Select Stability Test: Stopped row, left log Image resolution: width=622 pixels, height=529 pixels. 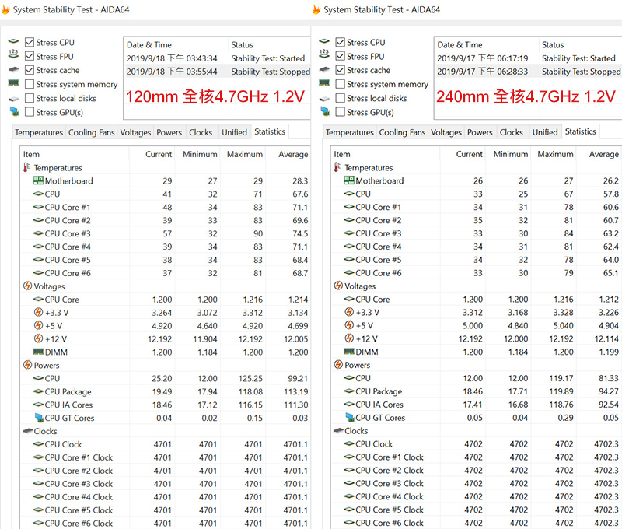pos(217,72)
